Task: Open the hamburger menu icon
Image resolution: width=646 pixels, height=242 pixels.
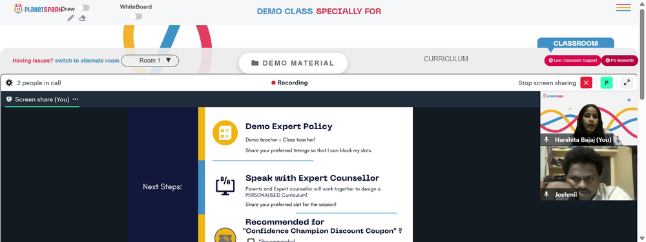Action: pos(623,7)
